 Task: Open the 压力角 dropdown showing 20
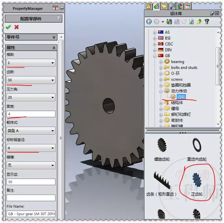(x=31, y=97)
